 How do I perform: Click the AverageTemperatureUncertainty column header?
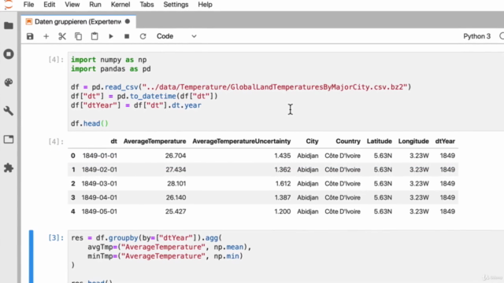[x=242, y=141]
